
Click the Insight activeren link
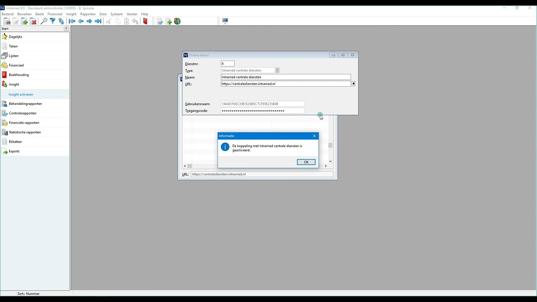pyautogui.click(x=21, y=94)
